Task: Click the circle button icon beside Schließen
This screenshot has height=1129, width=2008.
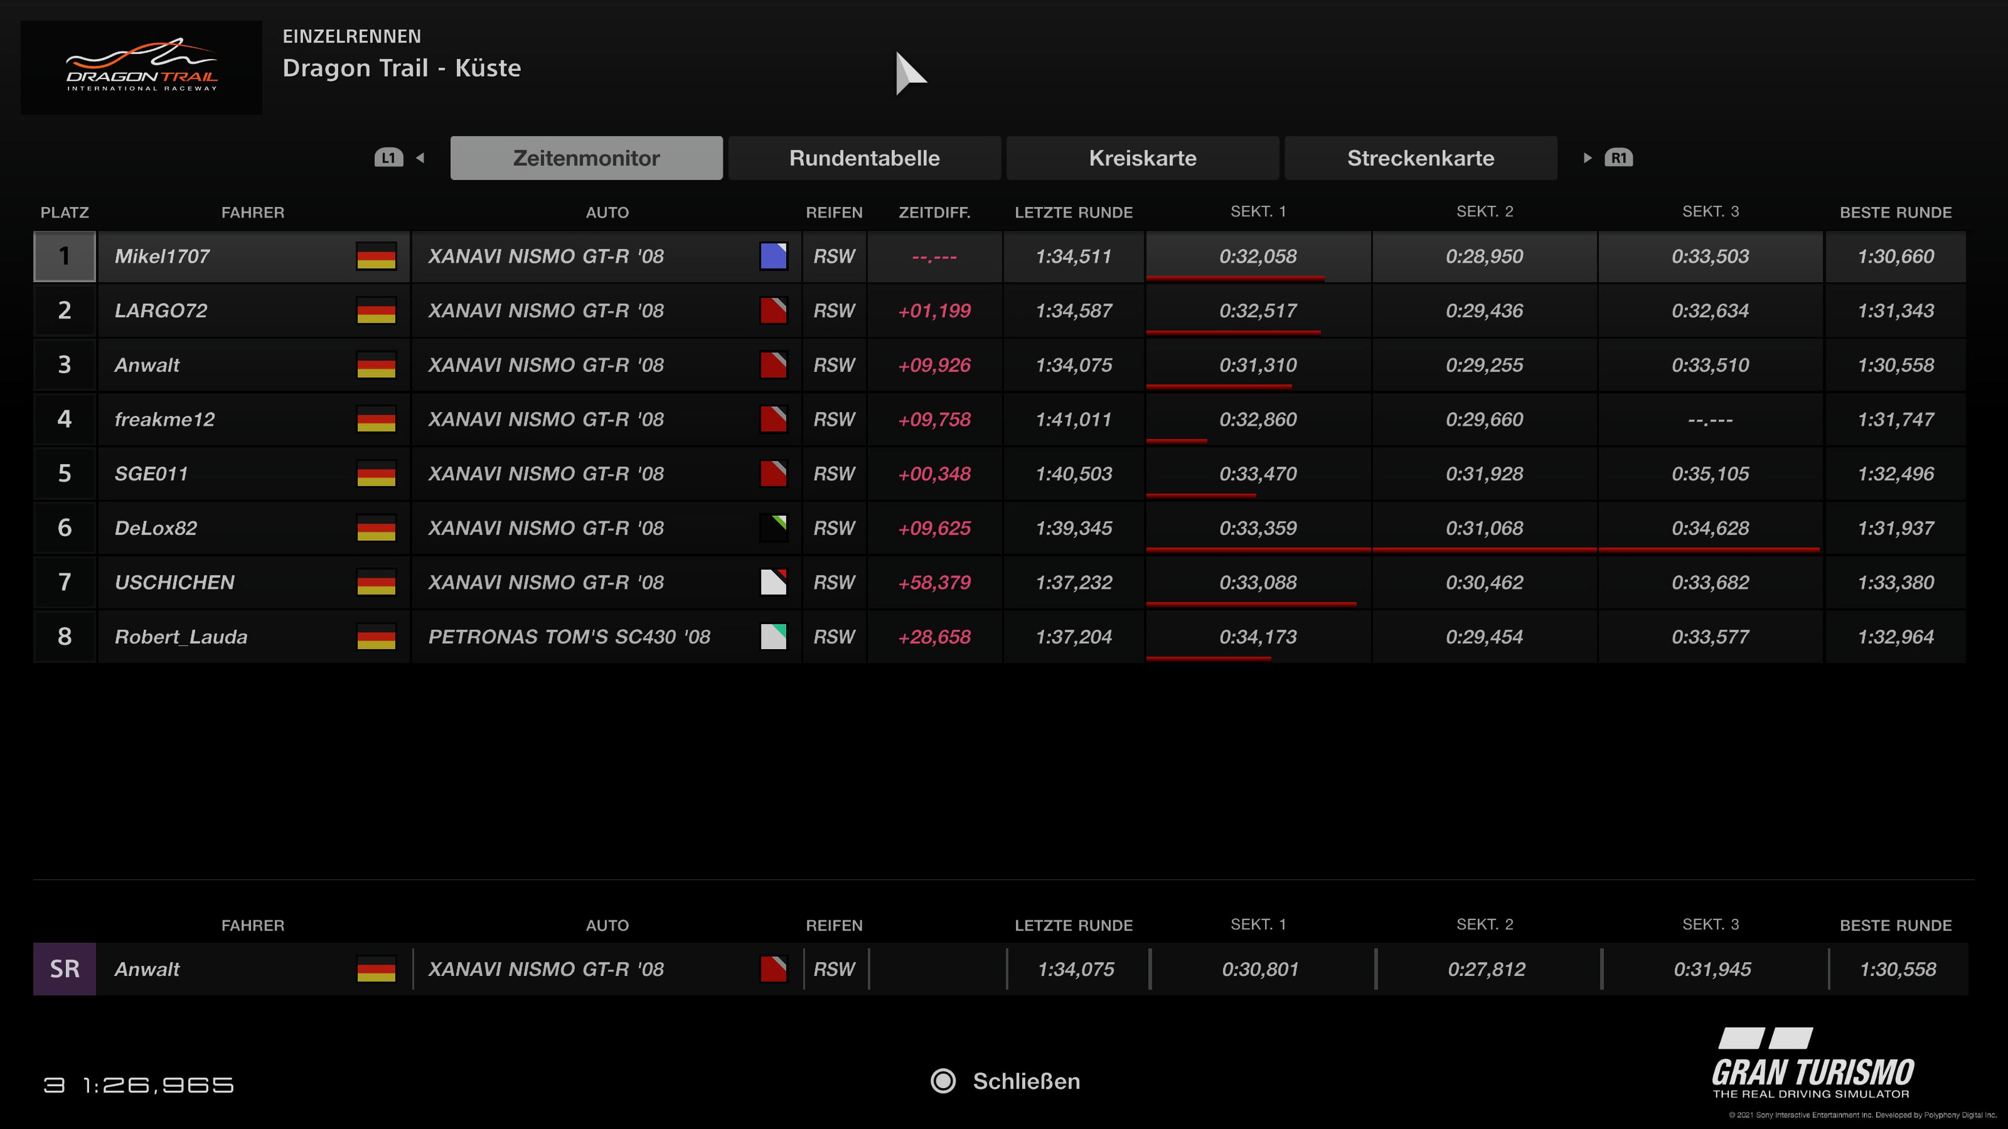Action: 943,1081
